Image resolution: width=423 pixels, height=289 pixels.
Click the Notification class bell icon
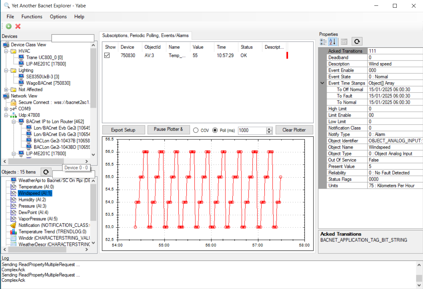pyautogui.click(x=13, y=225)
